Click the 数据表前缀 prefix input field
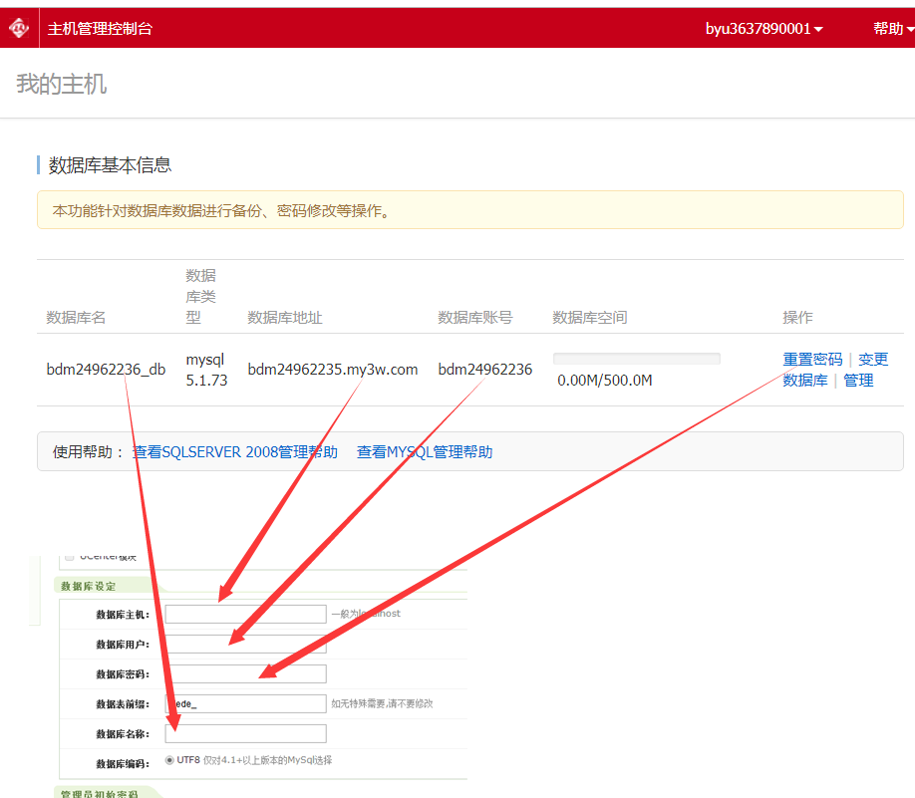Viewport: 915px width, 798px height. point(245,703)
